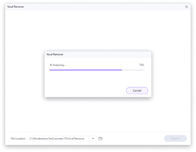Click the AI Analyzing status text

58,65
